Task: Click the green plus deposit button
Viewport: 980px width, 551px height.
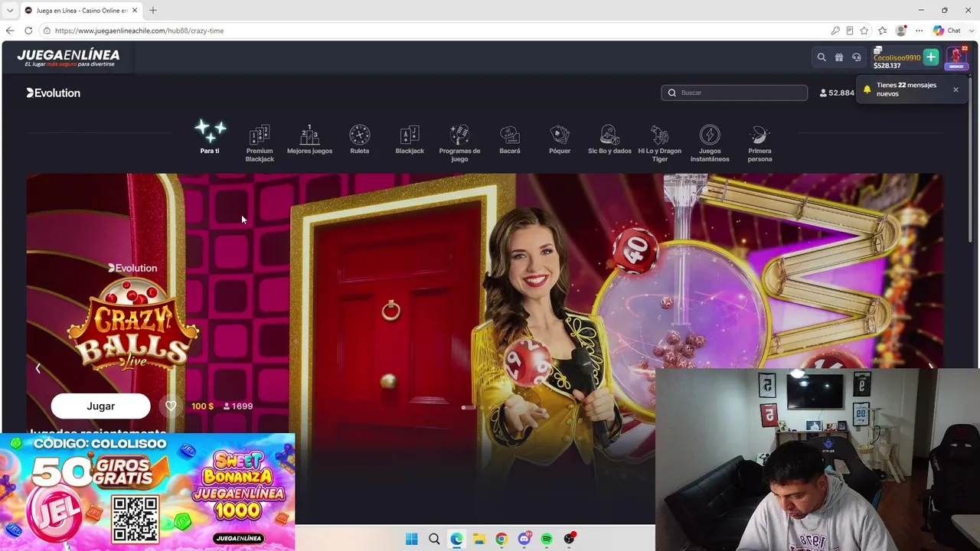Action: (x=931, y=57)
